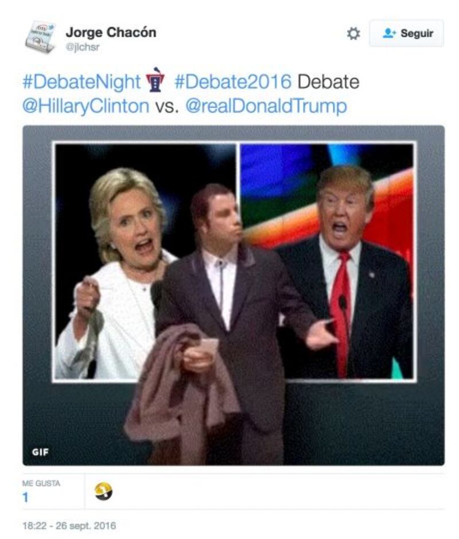Click the Seguir follow button
This screenshot has width=459, height=539.
coord(406,33)
